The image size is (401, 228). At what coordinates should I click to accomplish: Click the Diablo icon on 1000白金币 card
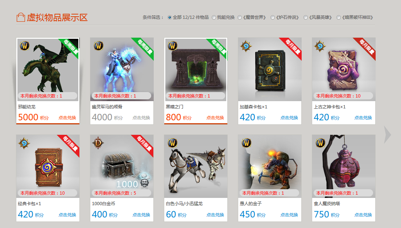(98, 143)
